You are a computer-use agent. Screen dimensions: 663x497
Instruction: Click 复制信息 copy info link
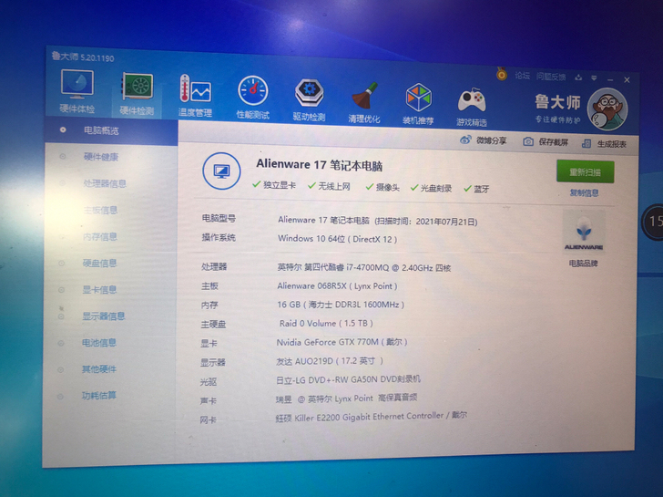coord(584,193)
